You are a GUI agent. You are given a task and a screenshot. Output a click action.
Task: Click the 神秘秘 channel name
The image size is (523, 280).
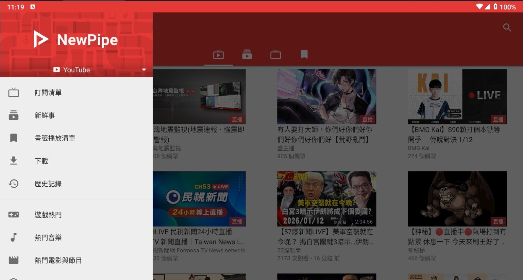[416, 250]
